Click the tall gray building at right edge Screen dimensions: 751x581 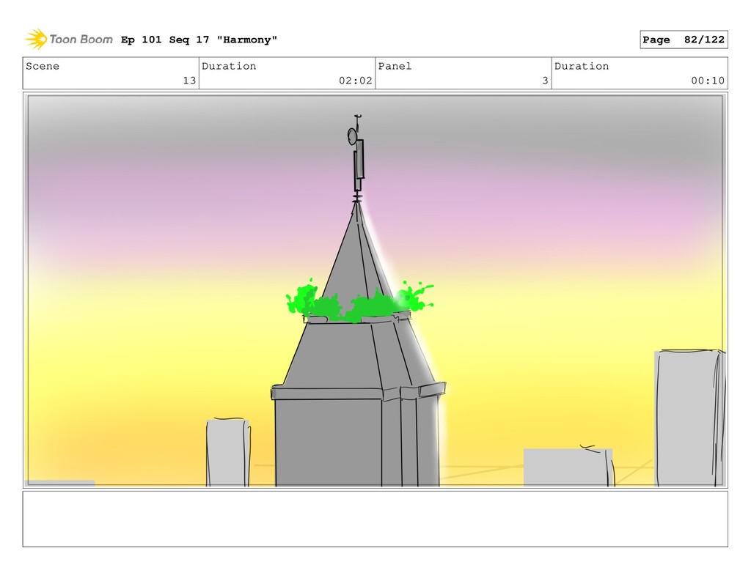click(x=688, y=418)
